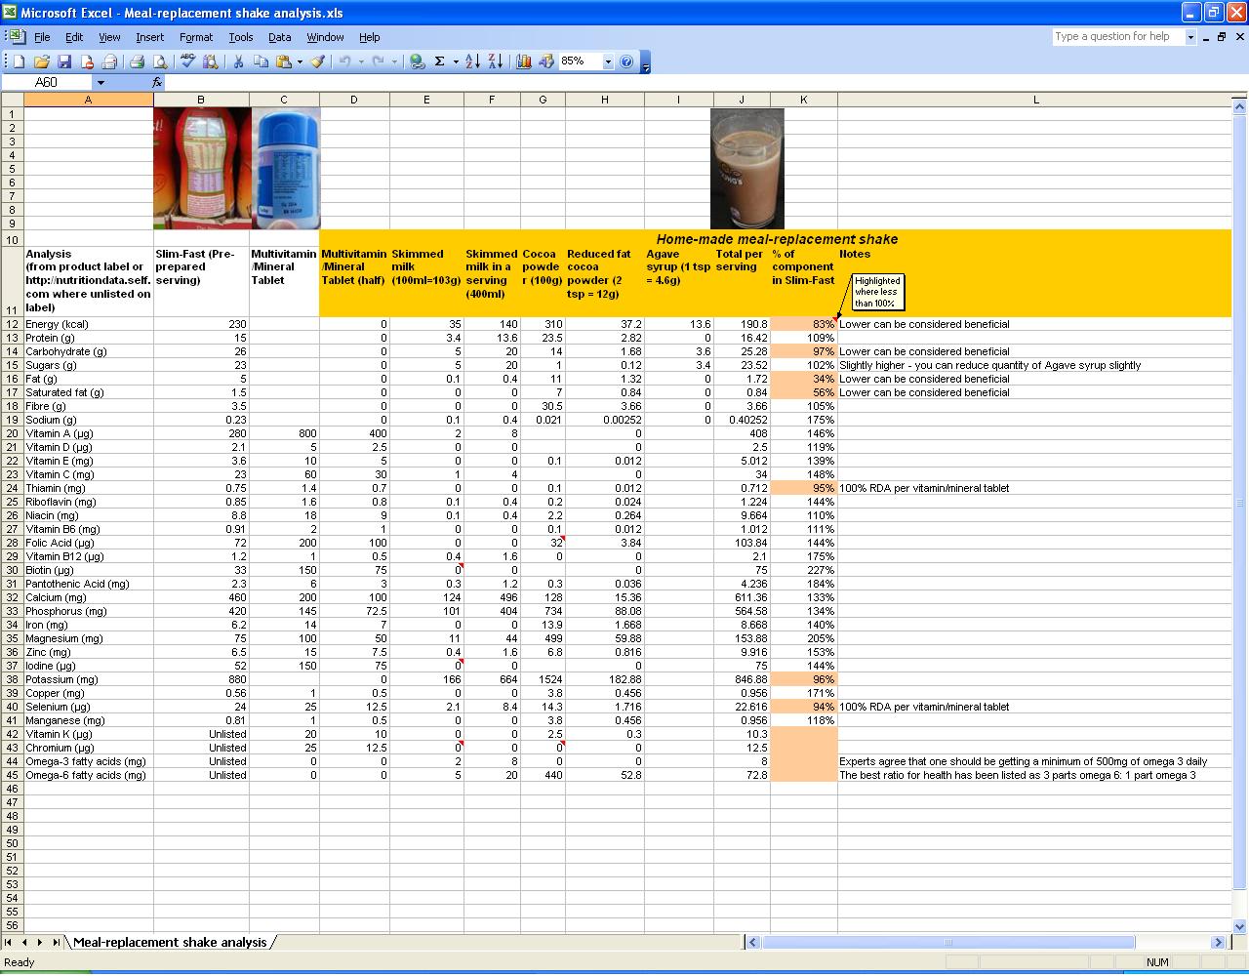
Task: Click the AutoSum sigma icon
Action: [440, 61]
